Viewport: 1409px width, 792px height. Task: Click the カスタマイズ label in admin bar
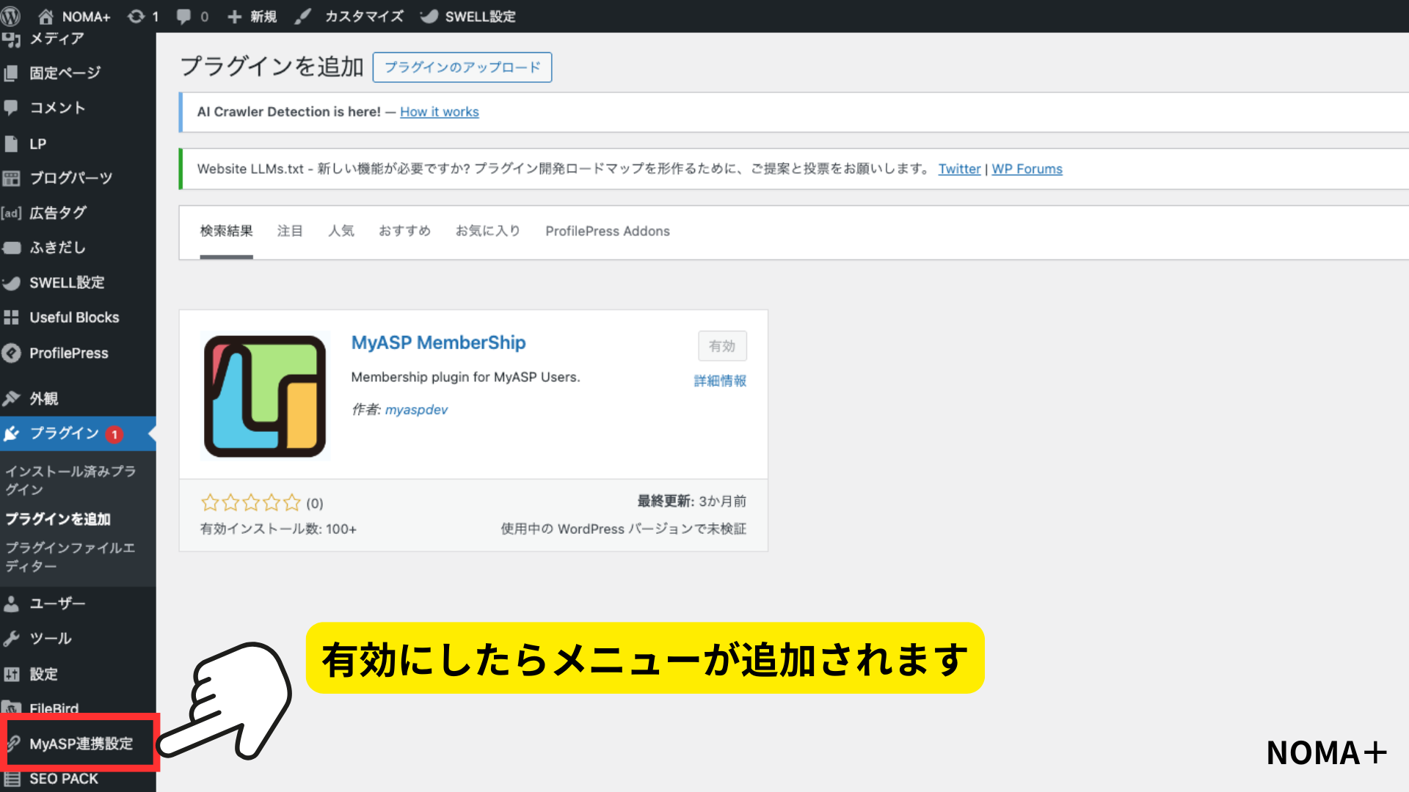click(365, 16)
